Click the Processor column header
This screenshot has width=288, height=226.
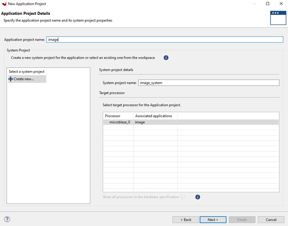point(113,116)
